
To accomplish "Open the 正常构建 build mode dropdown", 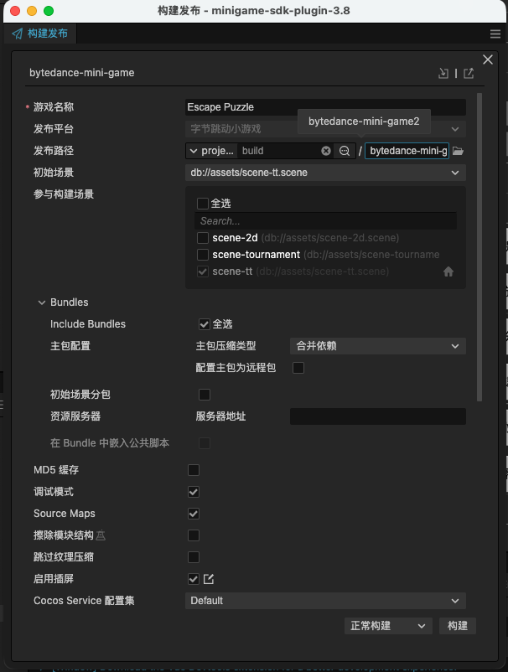I will 388,626.
